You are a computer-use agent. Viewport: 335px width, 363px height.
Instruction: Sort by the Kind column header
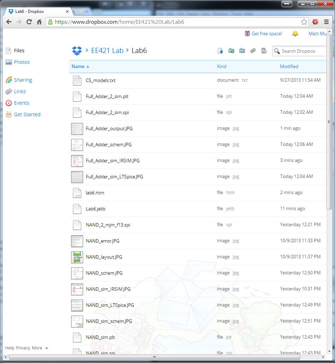222,66
